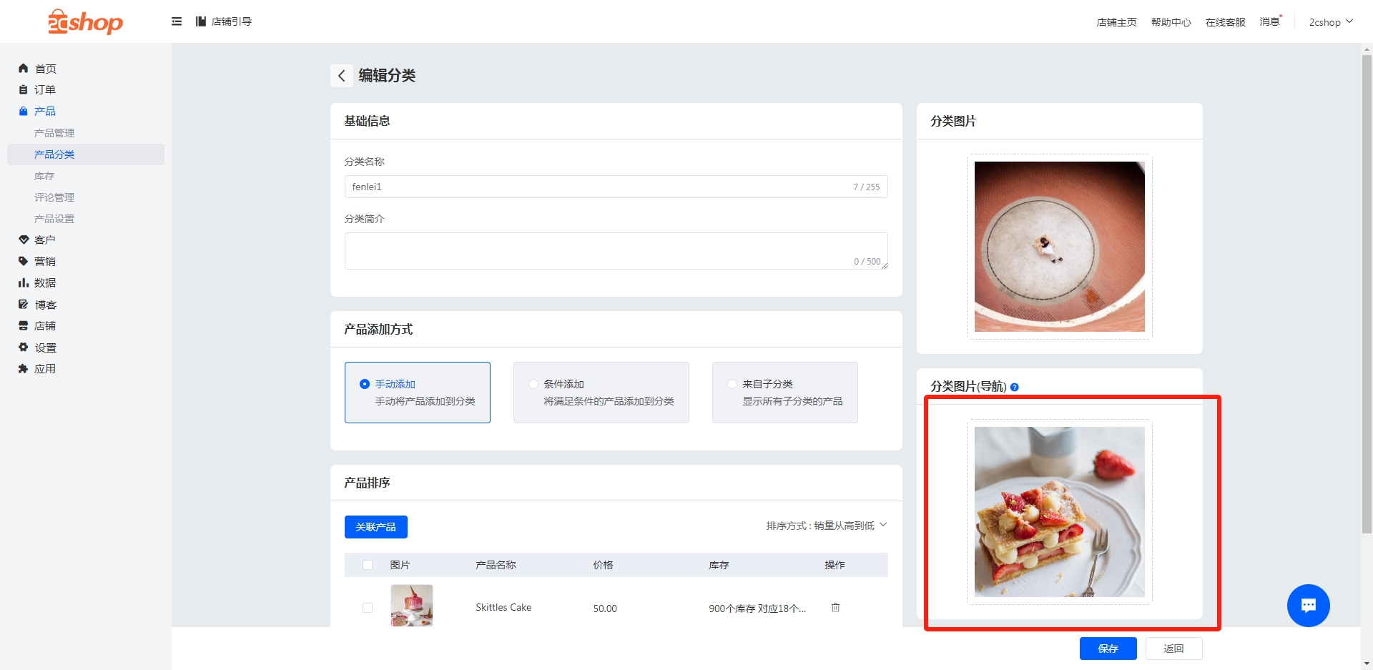This screenshot has height=670, width=1373.
Task: Go back using the arrow beside 编辑分类
Action: pyautogui.click(x=342, y=76)
